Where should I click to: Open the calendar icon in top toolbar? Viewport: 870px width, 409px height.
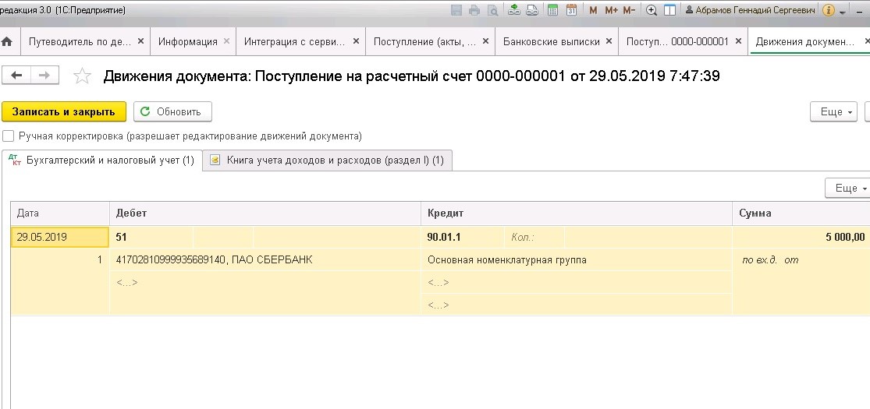[571, 11]
